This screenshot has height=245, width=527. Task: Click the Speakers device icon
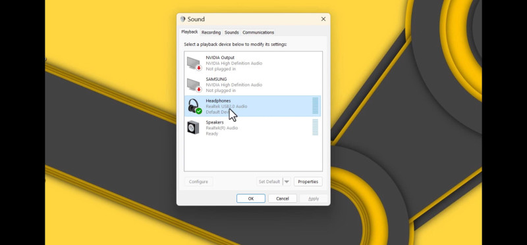(x=193, y=127)
